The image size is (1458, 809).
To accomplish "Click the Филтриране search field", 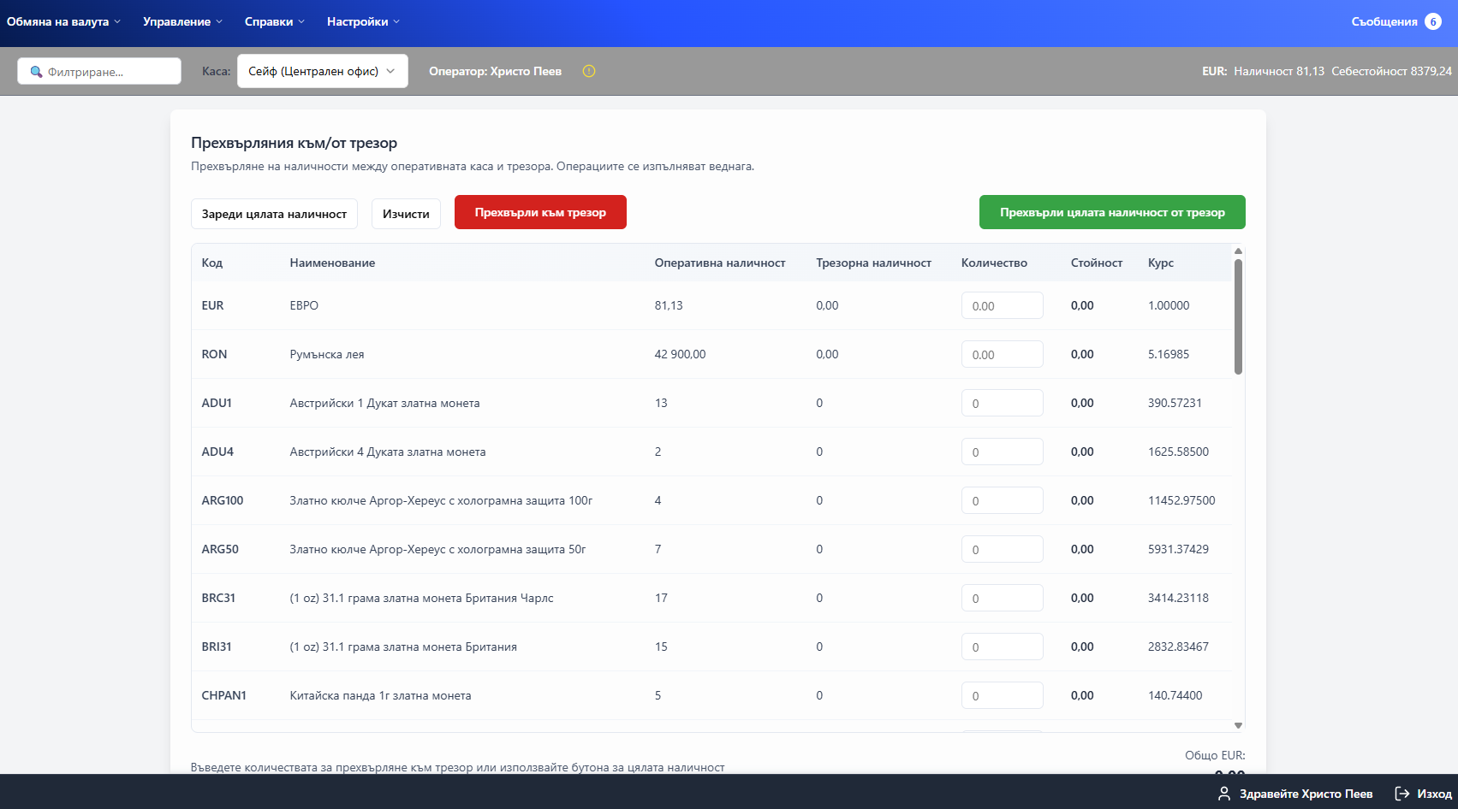I will click(109, 72).
